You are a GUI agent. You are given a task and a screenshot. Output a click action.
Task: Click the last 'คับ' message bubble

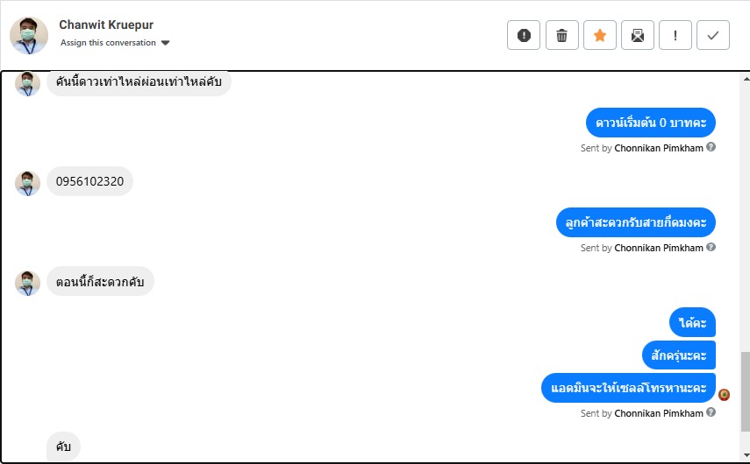pos(63,446)
